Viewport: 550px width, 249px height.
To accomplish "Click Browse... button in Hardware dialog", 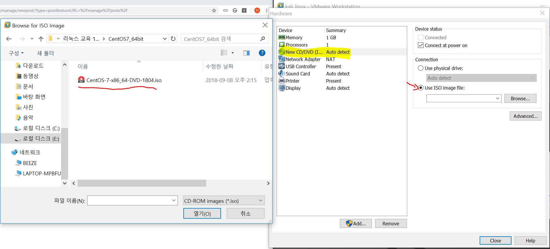I will click(520, 99).
